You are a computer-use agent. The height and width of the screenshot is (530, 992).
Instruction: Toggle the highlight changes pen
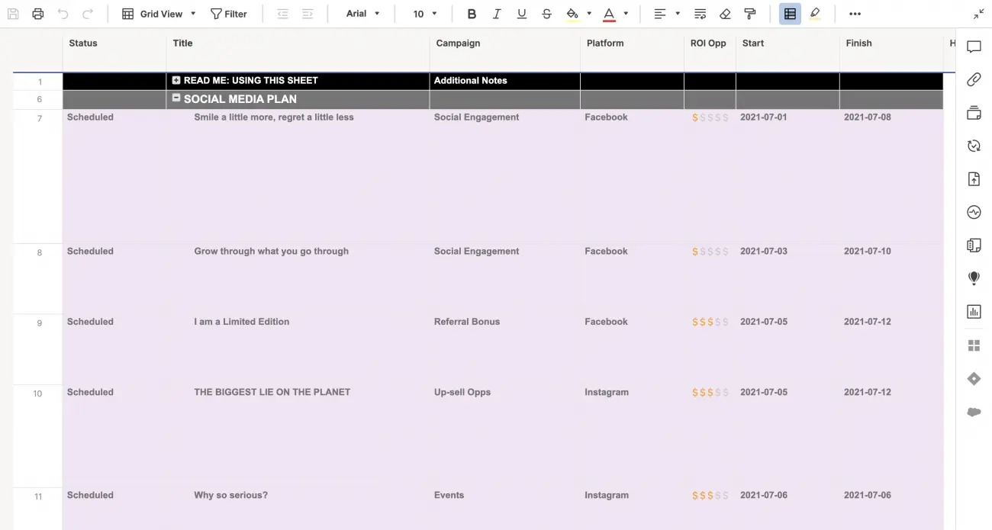(x=815, y=13)
